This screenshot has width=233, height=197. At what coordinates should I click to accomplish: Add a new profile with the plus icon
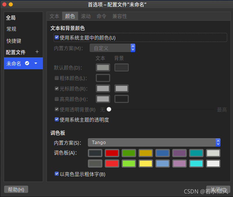click(37, 52)
